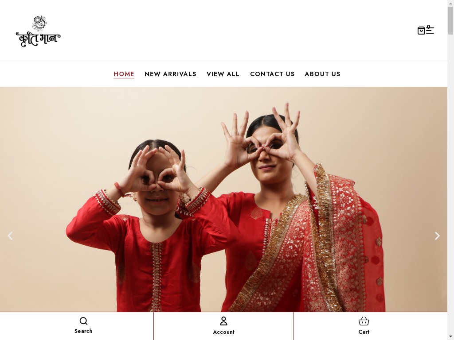Click the scrollbar down arrow
Viewport: 454px width, 340px height.
[451, 337]
